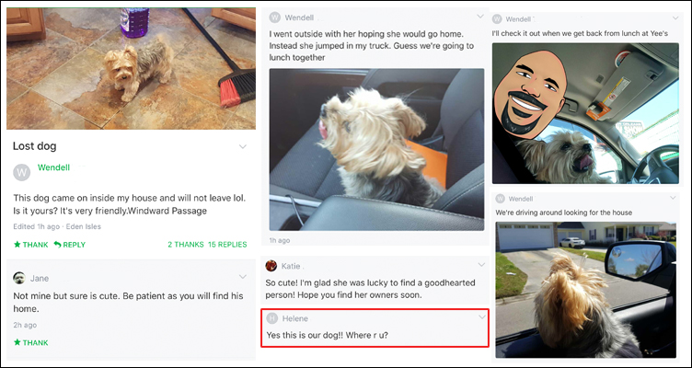Click Wendell's avatar on truck comment

coord(274,17)
